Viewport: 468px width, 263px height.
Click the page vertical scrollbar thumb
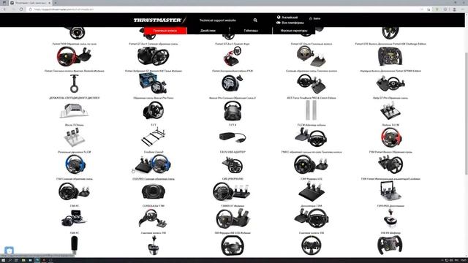[x=467, y=113]
